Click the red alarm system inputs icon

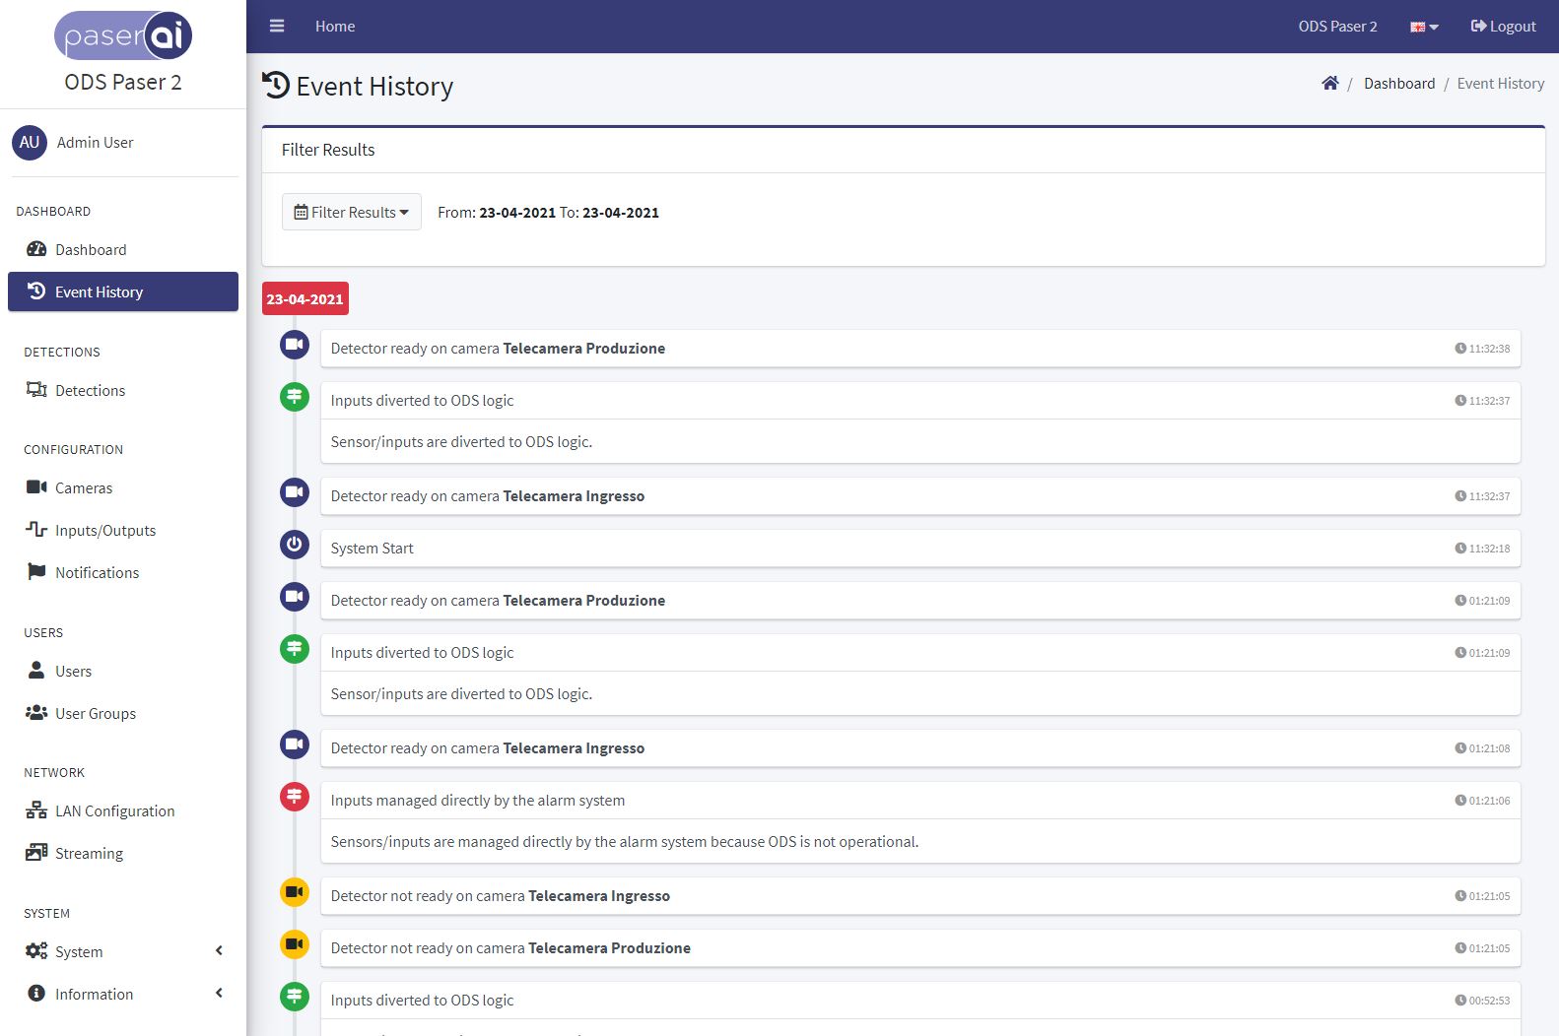coord(294,797)
